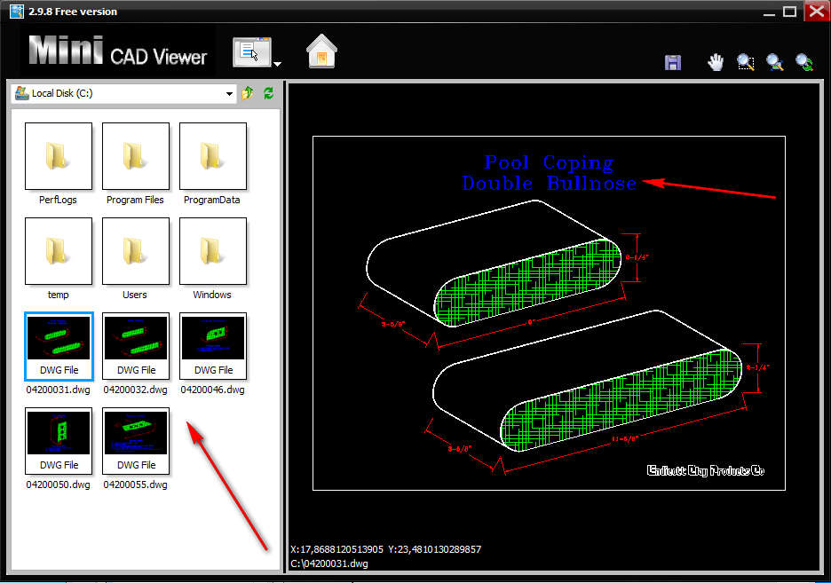
Task: Open the 04200055.dwg file
Action: pos(135,441)
